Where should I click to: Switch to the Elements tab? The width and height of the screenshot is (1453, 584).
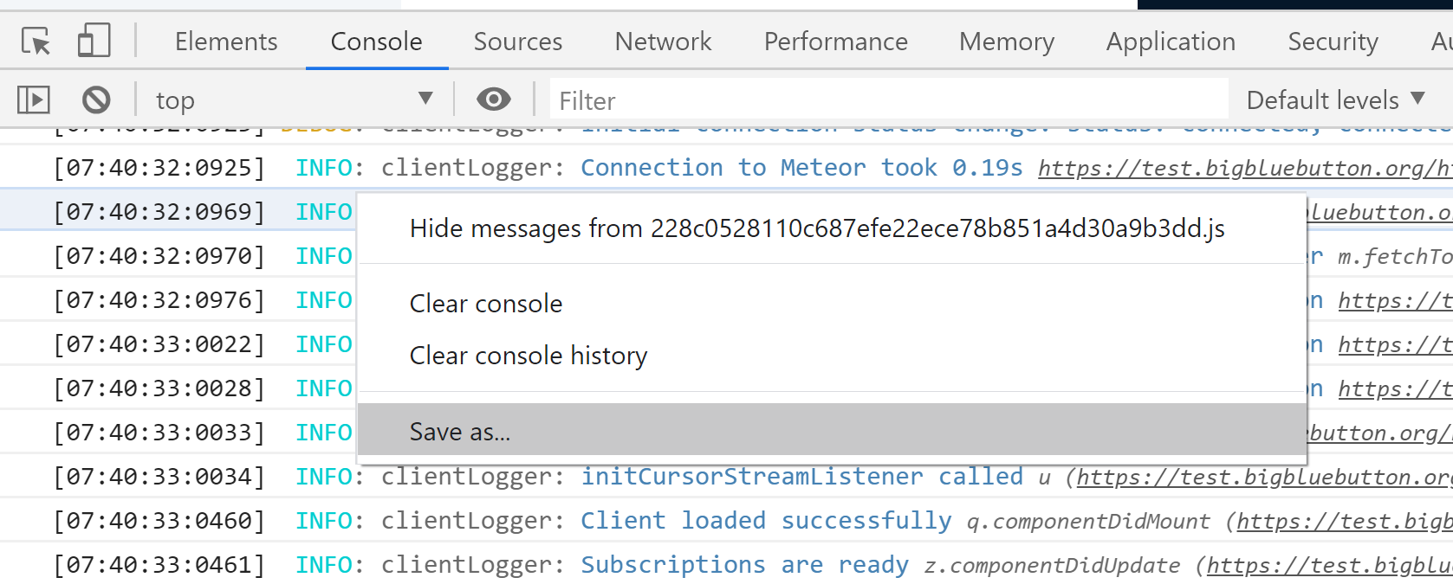226,42
